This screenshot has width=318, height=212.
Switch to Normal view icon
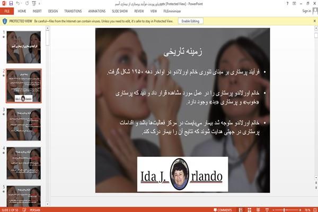241,210
